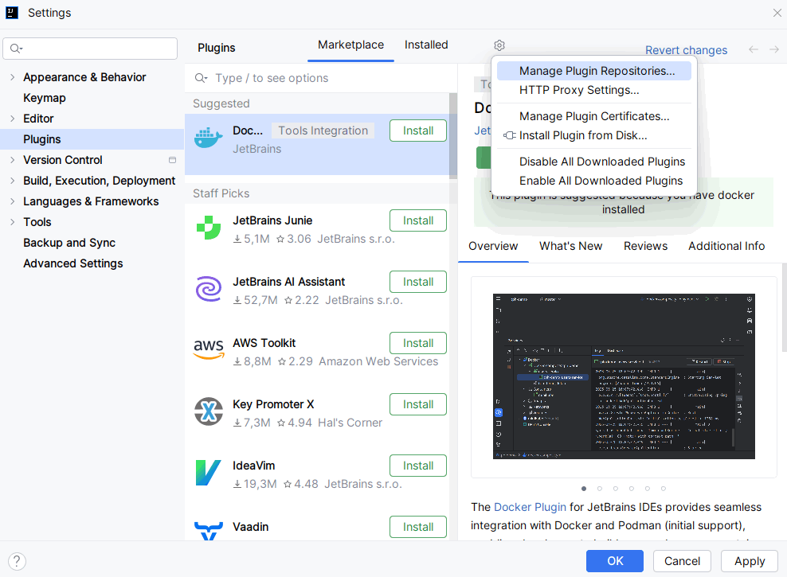This screenshot has height=577, width=787.
Task: Expand the Appearance & Behavior section
Action: tap(12, 77)
